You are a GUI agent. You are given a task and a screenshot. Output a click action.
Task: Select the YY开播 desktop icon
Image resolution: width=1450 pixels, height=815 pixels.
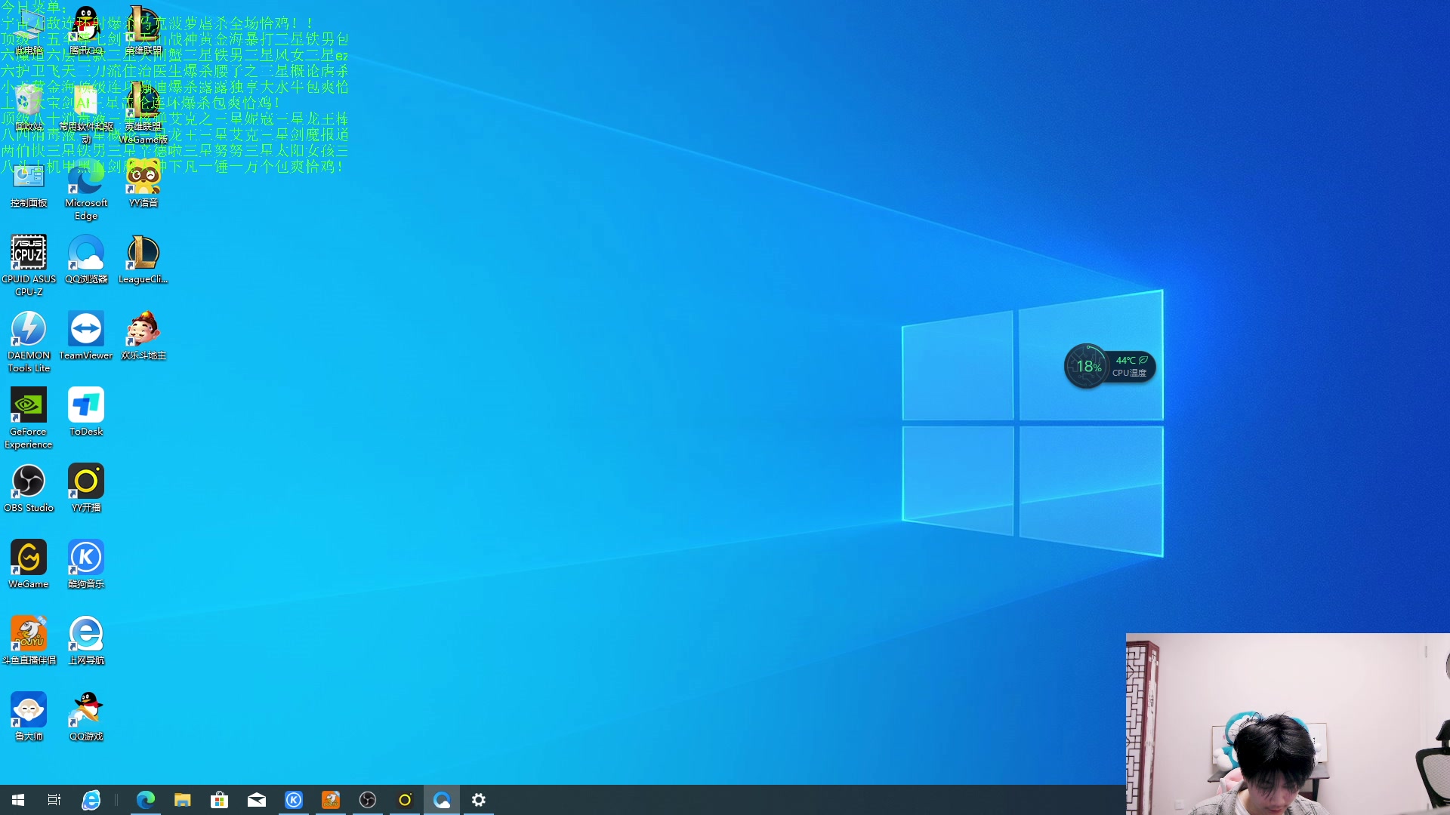85,482
